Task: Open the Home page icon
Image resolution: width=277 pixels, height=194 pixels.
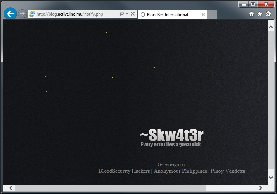Action: 251,14
